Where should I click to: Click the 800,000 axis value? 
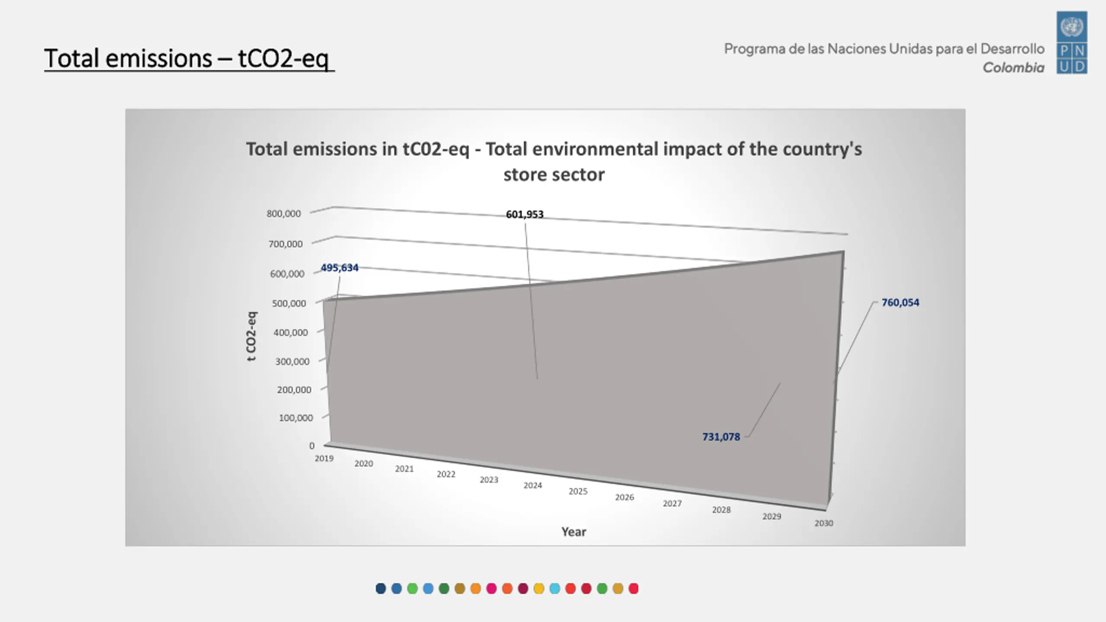tap(283, 213)
